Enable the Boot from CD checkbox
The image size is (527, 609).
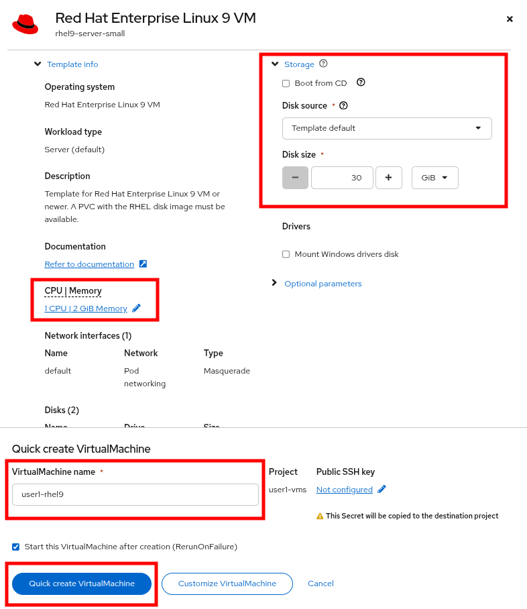(x=286, y=83)
